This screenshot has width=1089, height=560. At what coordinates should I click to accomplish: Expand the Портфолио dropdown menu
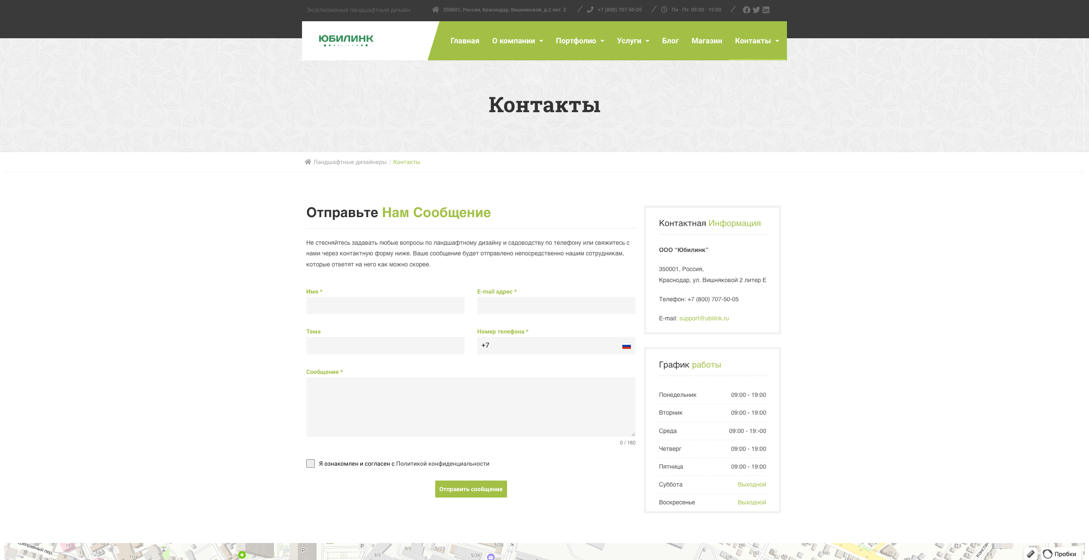pyautogui.click(x=579, y=41)
